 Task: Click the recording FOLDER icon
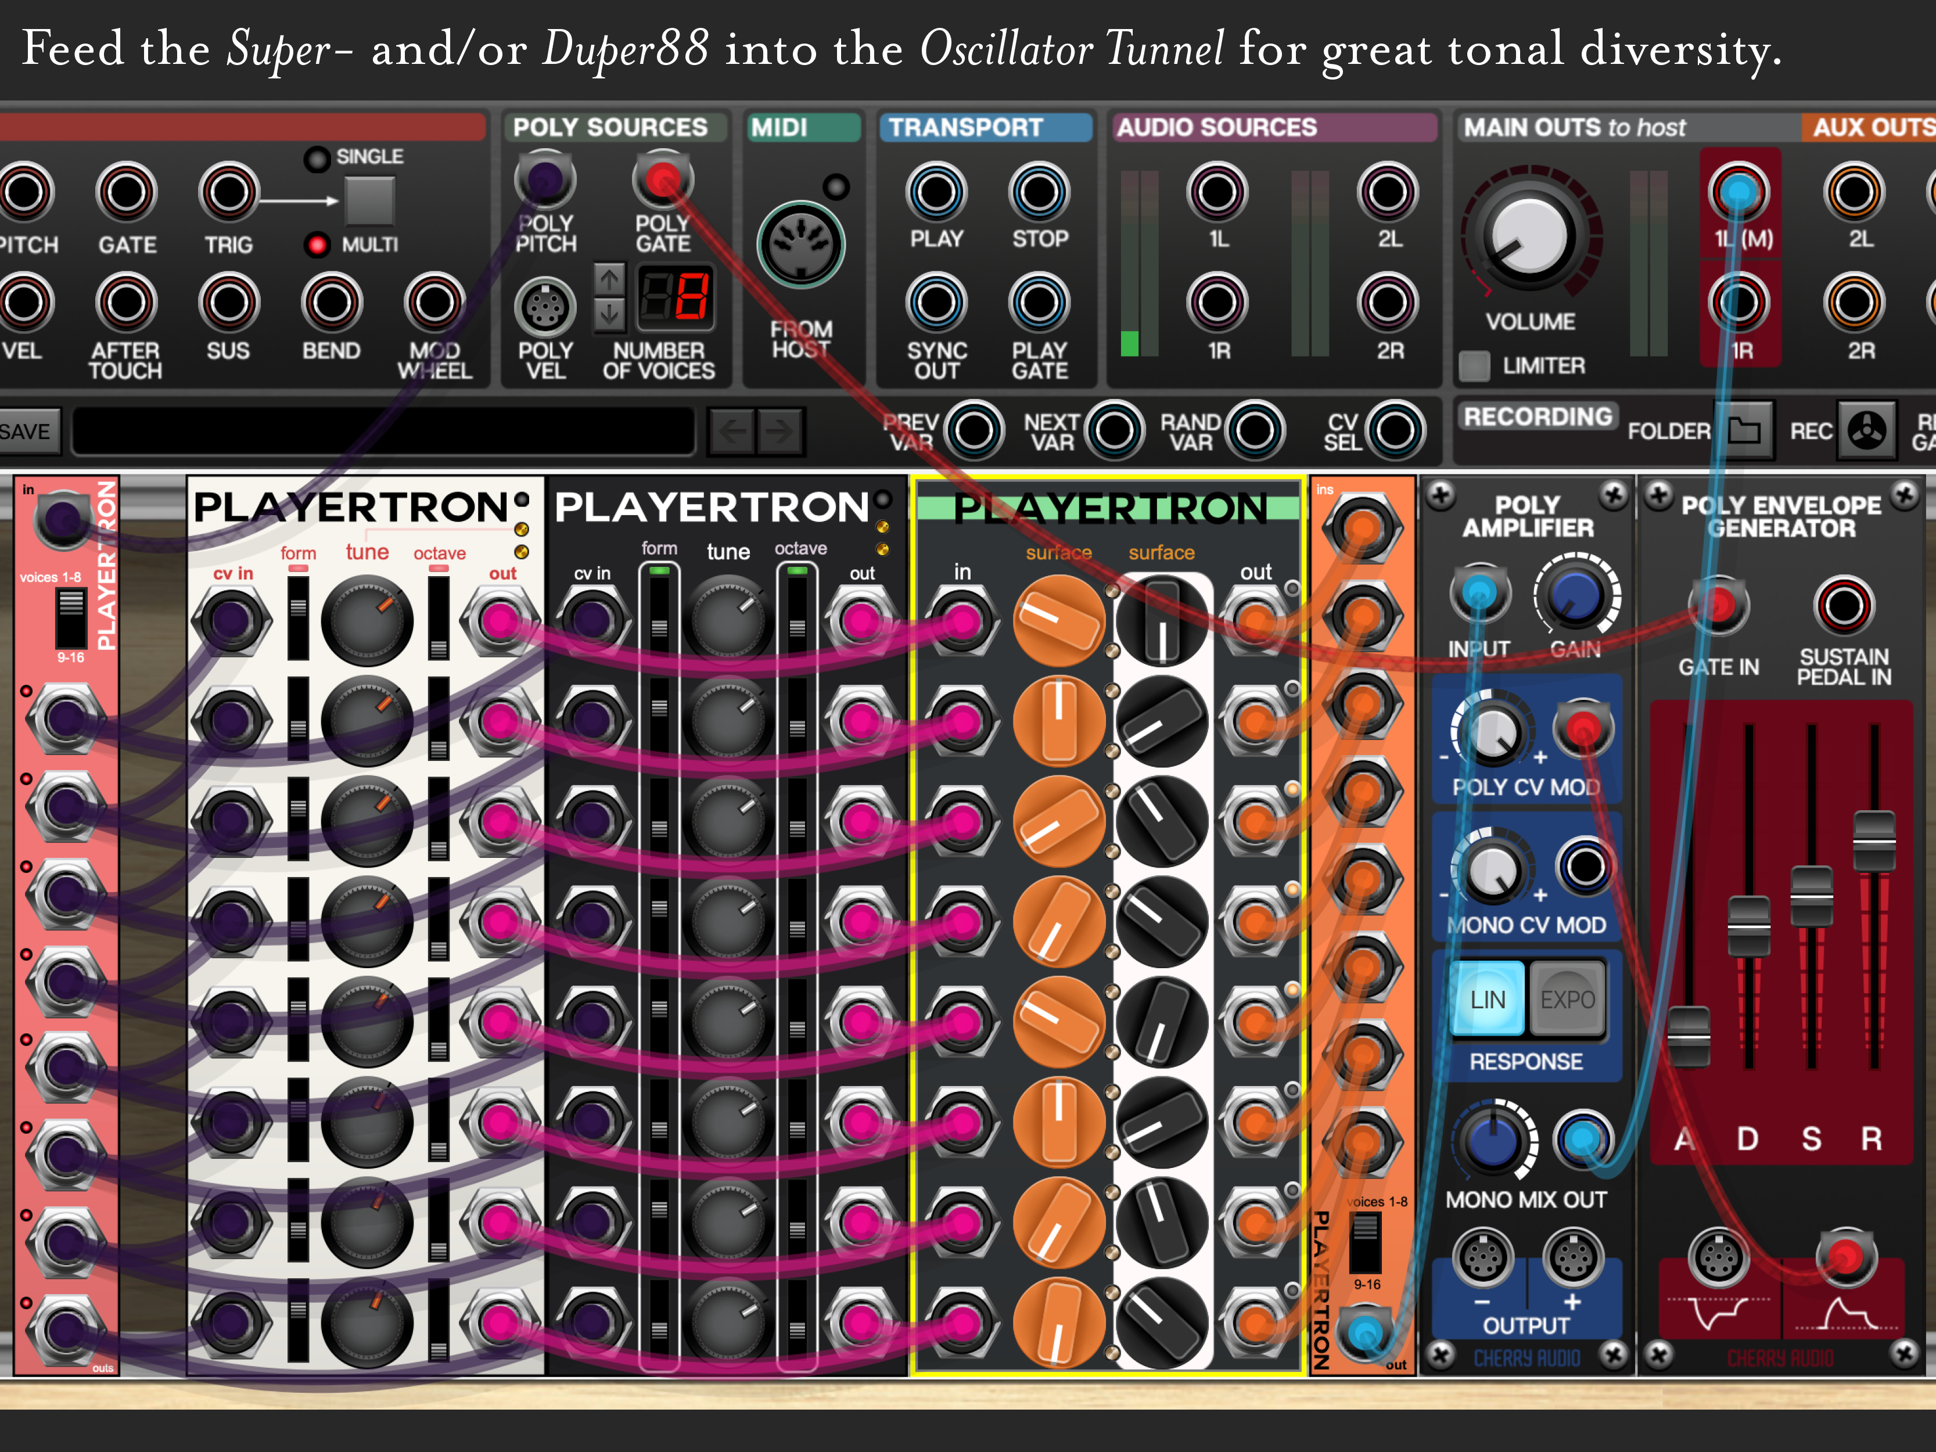click(1744, 430)
